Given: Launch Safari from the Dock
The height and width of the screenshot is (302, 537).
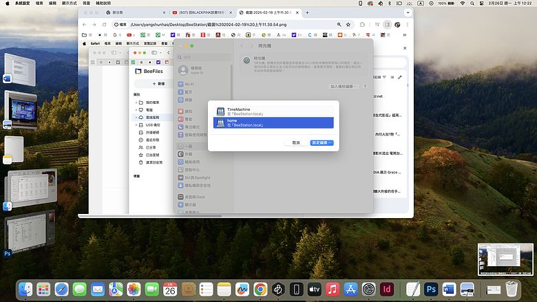Looking at the screenshot, I should (62, 290).
